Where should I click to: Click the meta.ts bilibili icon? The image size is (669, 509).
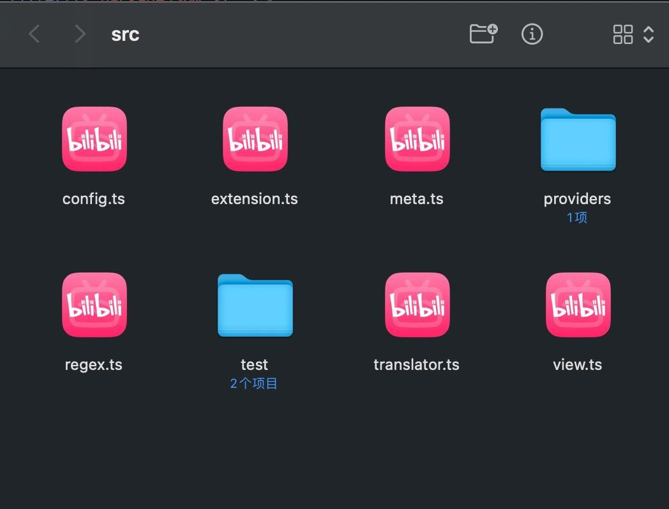417,139
